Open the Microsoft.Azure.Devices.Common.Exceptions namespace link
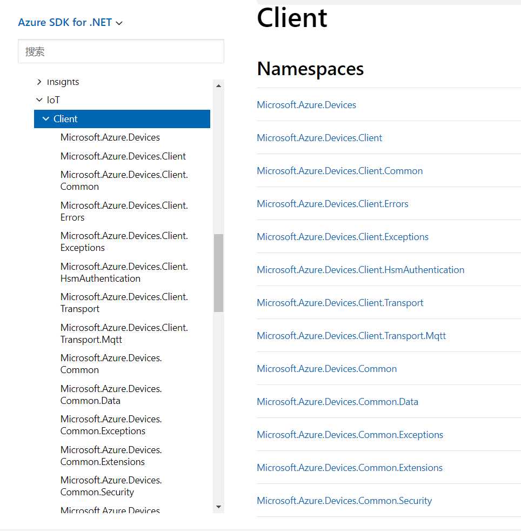This screenshot has height=531, width=521. click(350, 435)
